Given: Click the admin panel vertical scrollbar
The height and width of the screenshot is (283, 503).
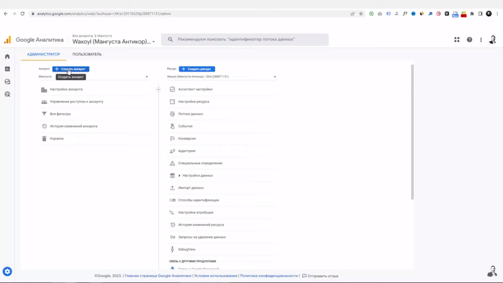Looking at the screenshot, I should click(412, 132).
